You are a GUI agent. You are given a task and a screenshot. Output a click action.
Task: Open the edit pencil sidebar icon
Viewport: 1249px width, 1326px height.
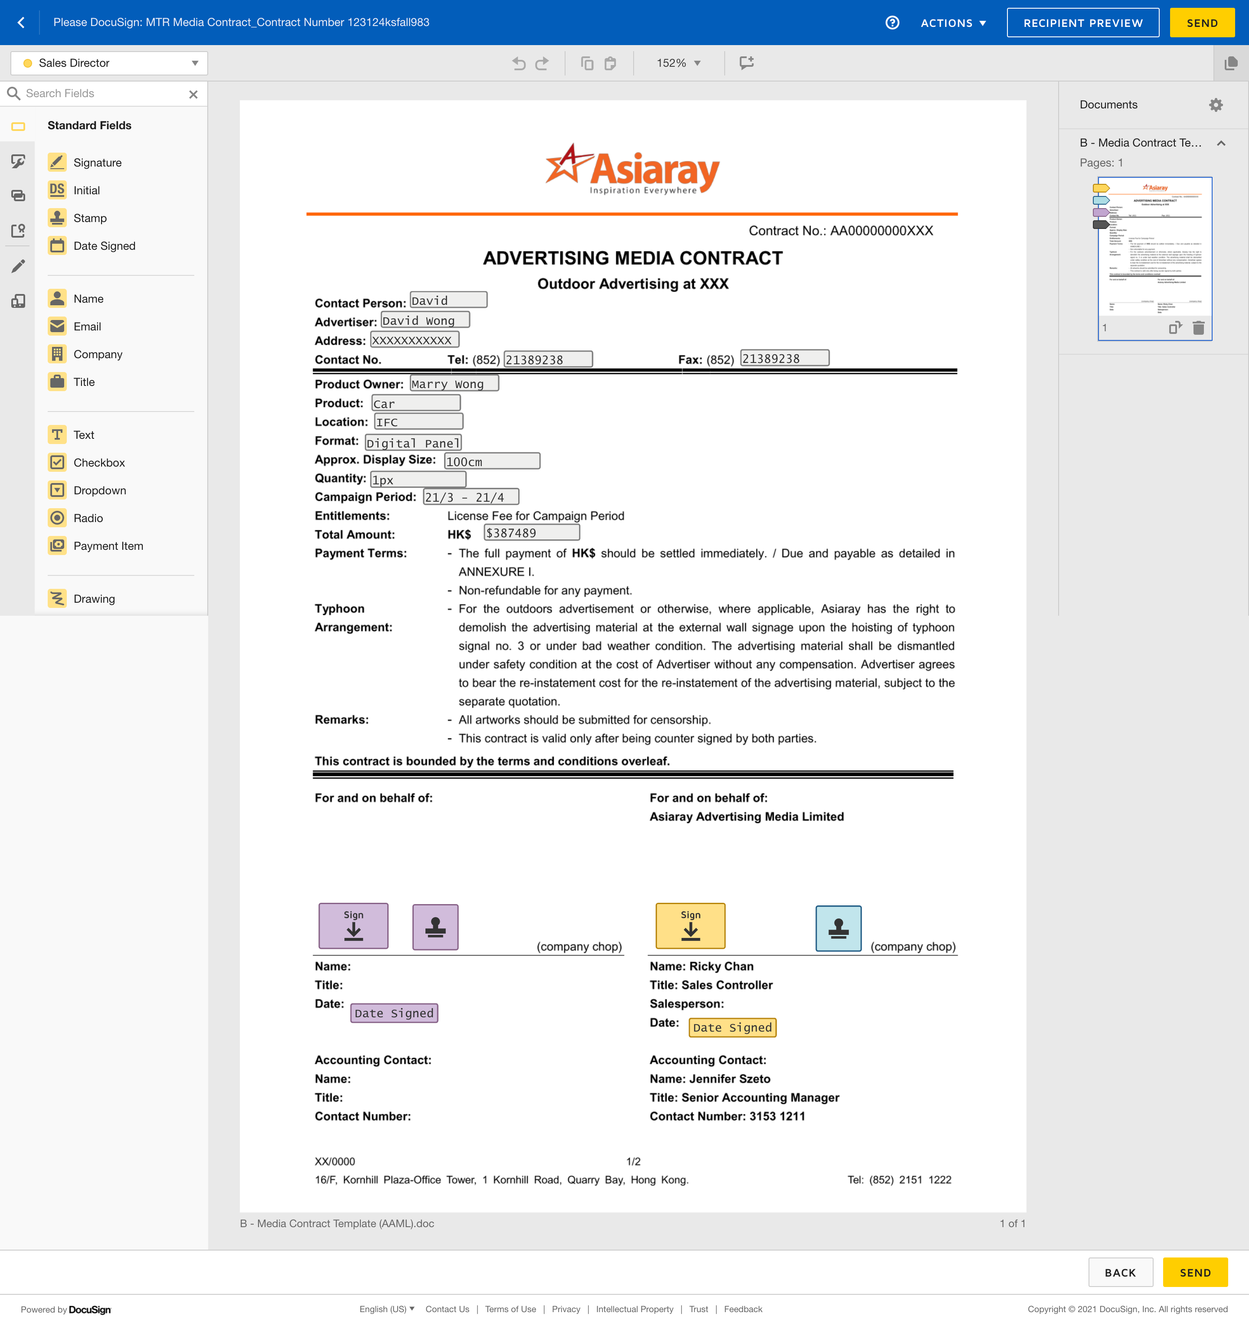[18, 266]
